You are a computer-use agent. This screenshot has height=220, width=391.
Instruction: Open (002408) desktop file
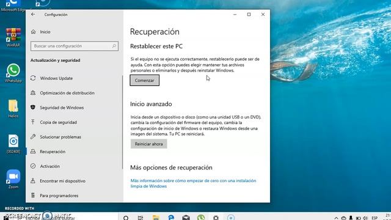(13, 144)
